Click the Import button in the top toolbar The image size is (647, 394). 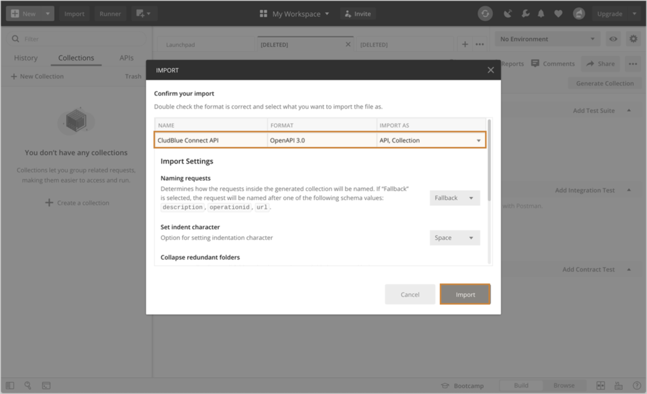[75, 14]
